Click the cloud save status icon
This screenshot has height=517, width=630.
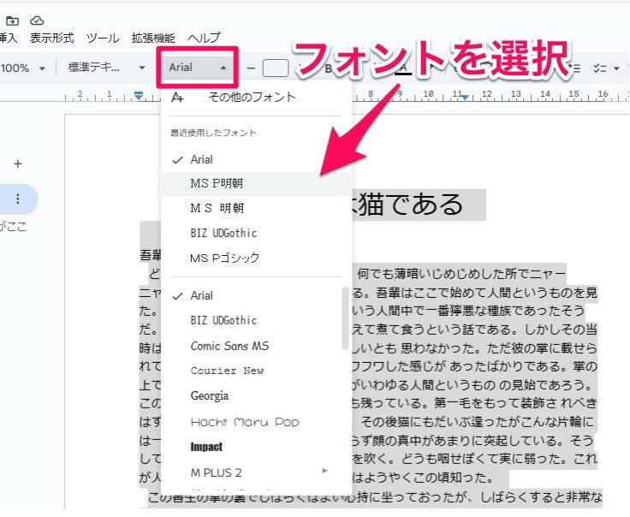point(37,21)
